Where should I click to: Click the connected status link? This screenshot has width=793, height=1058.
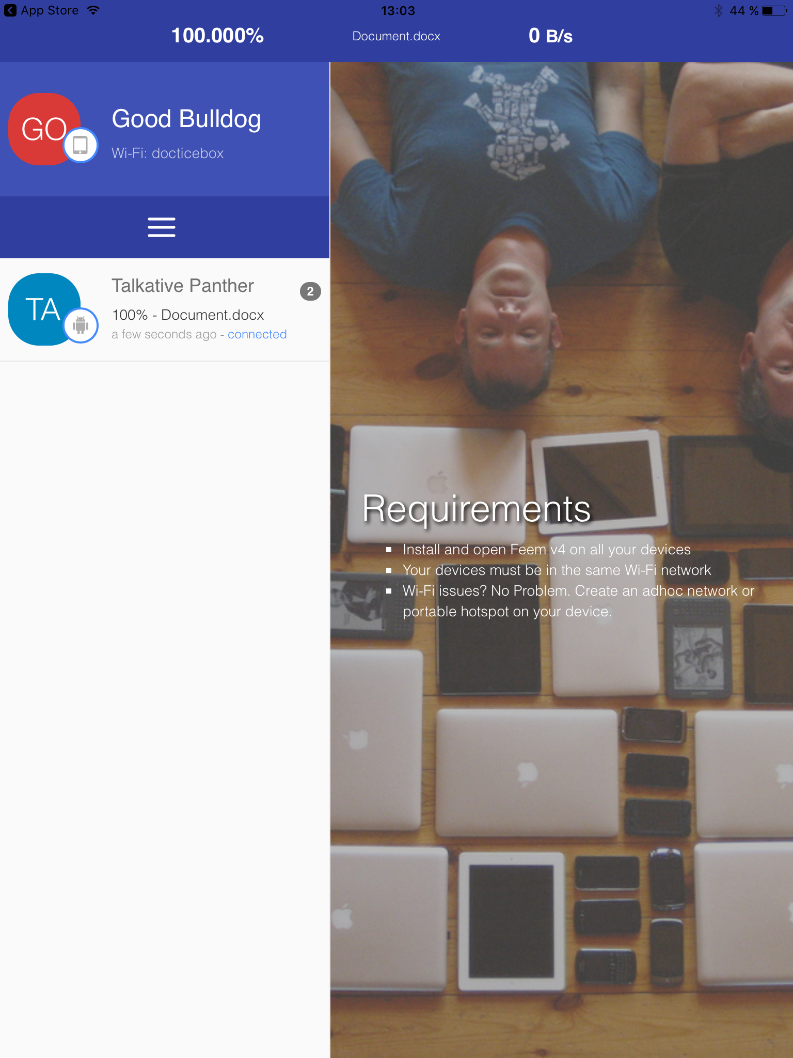pyautogui.click(x=257, y=334)
